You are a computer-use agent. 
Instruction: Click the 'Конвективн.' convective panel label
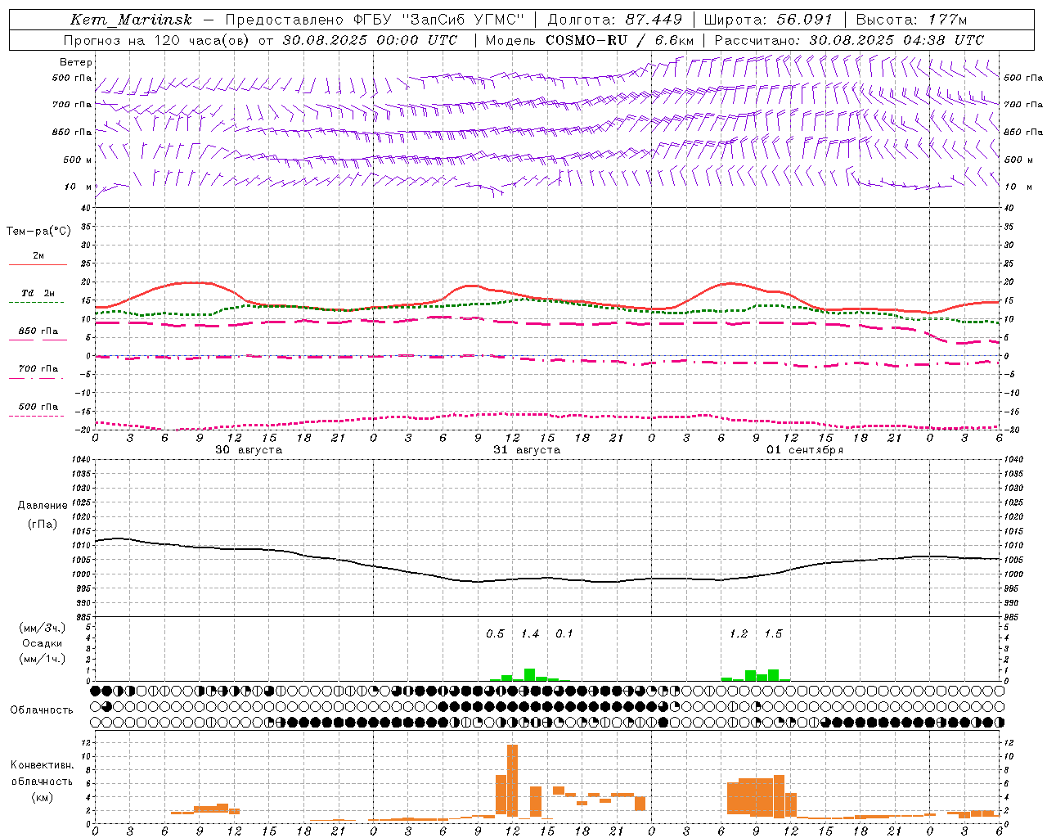click(x=43, y=765)
